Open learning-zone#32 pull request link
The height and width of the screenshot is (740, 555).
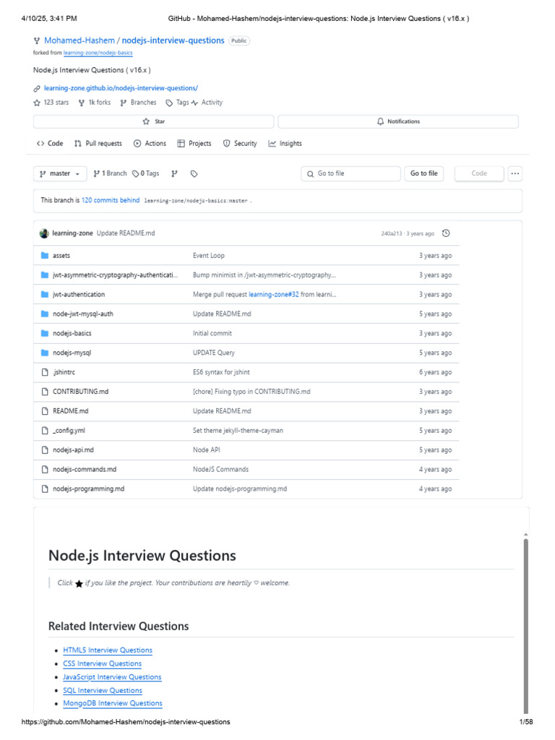coord(274,295)
